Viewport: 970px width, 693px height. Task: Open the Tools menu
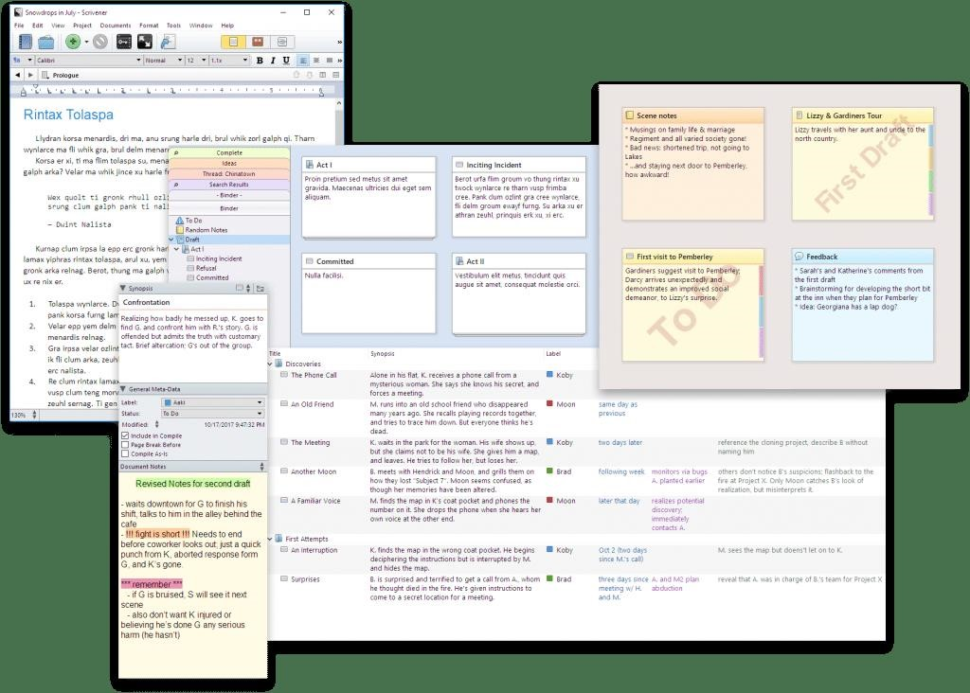click(174, 26)
